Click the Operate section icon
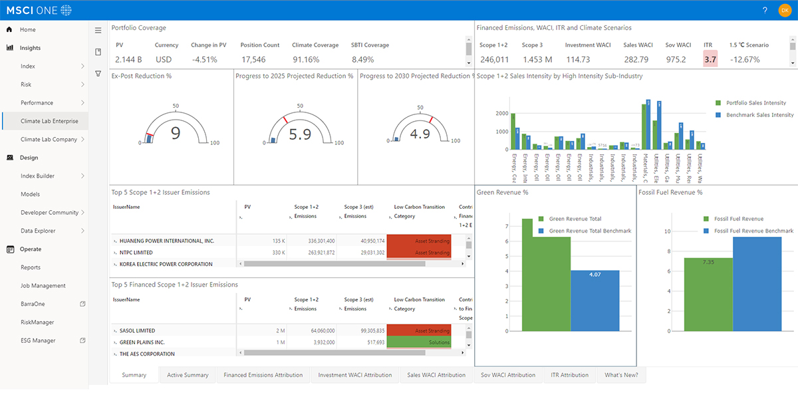Image resolution: width=798 pixels, height=399 pixels. click(x=10, y=249)
